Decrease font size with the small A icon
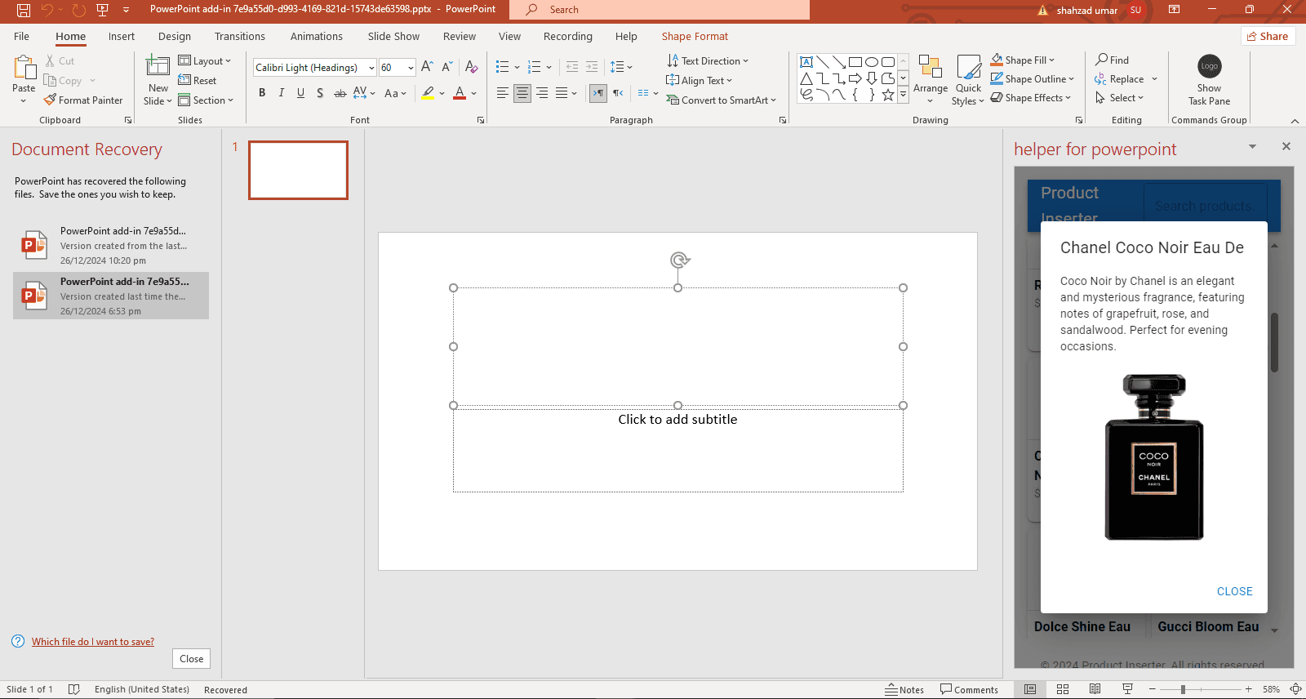Screen dimensions: 1306x699 pyautogui.click(x=446, y=67)
